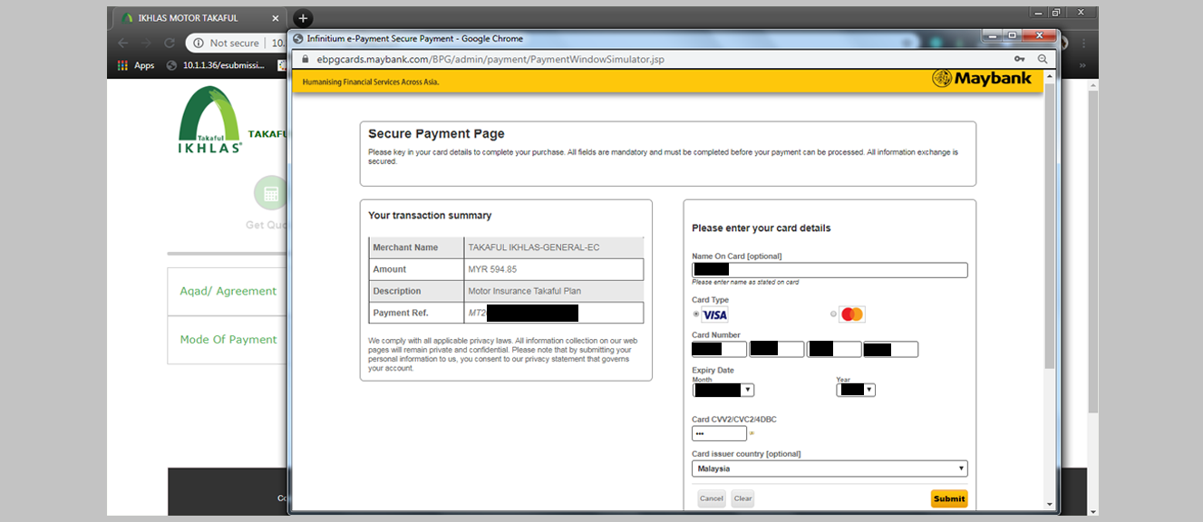This screenshot has width=1203, height=522.
Task: Click the Maybank logo in the header
Action: 982,79
